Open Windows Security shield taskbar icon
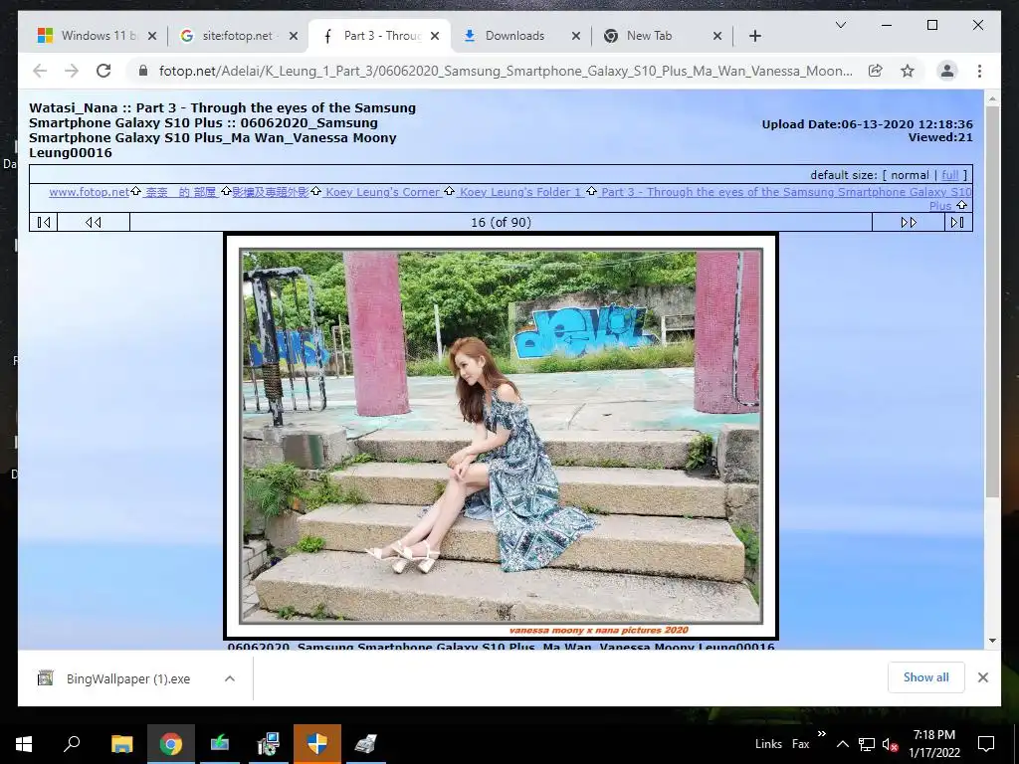Screen dimensions: 1019x764 (317, 744)
